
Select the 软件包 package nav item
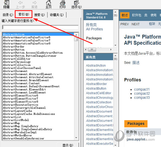(x=137, y=15)
